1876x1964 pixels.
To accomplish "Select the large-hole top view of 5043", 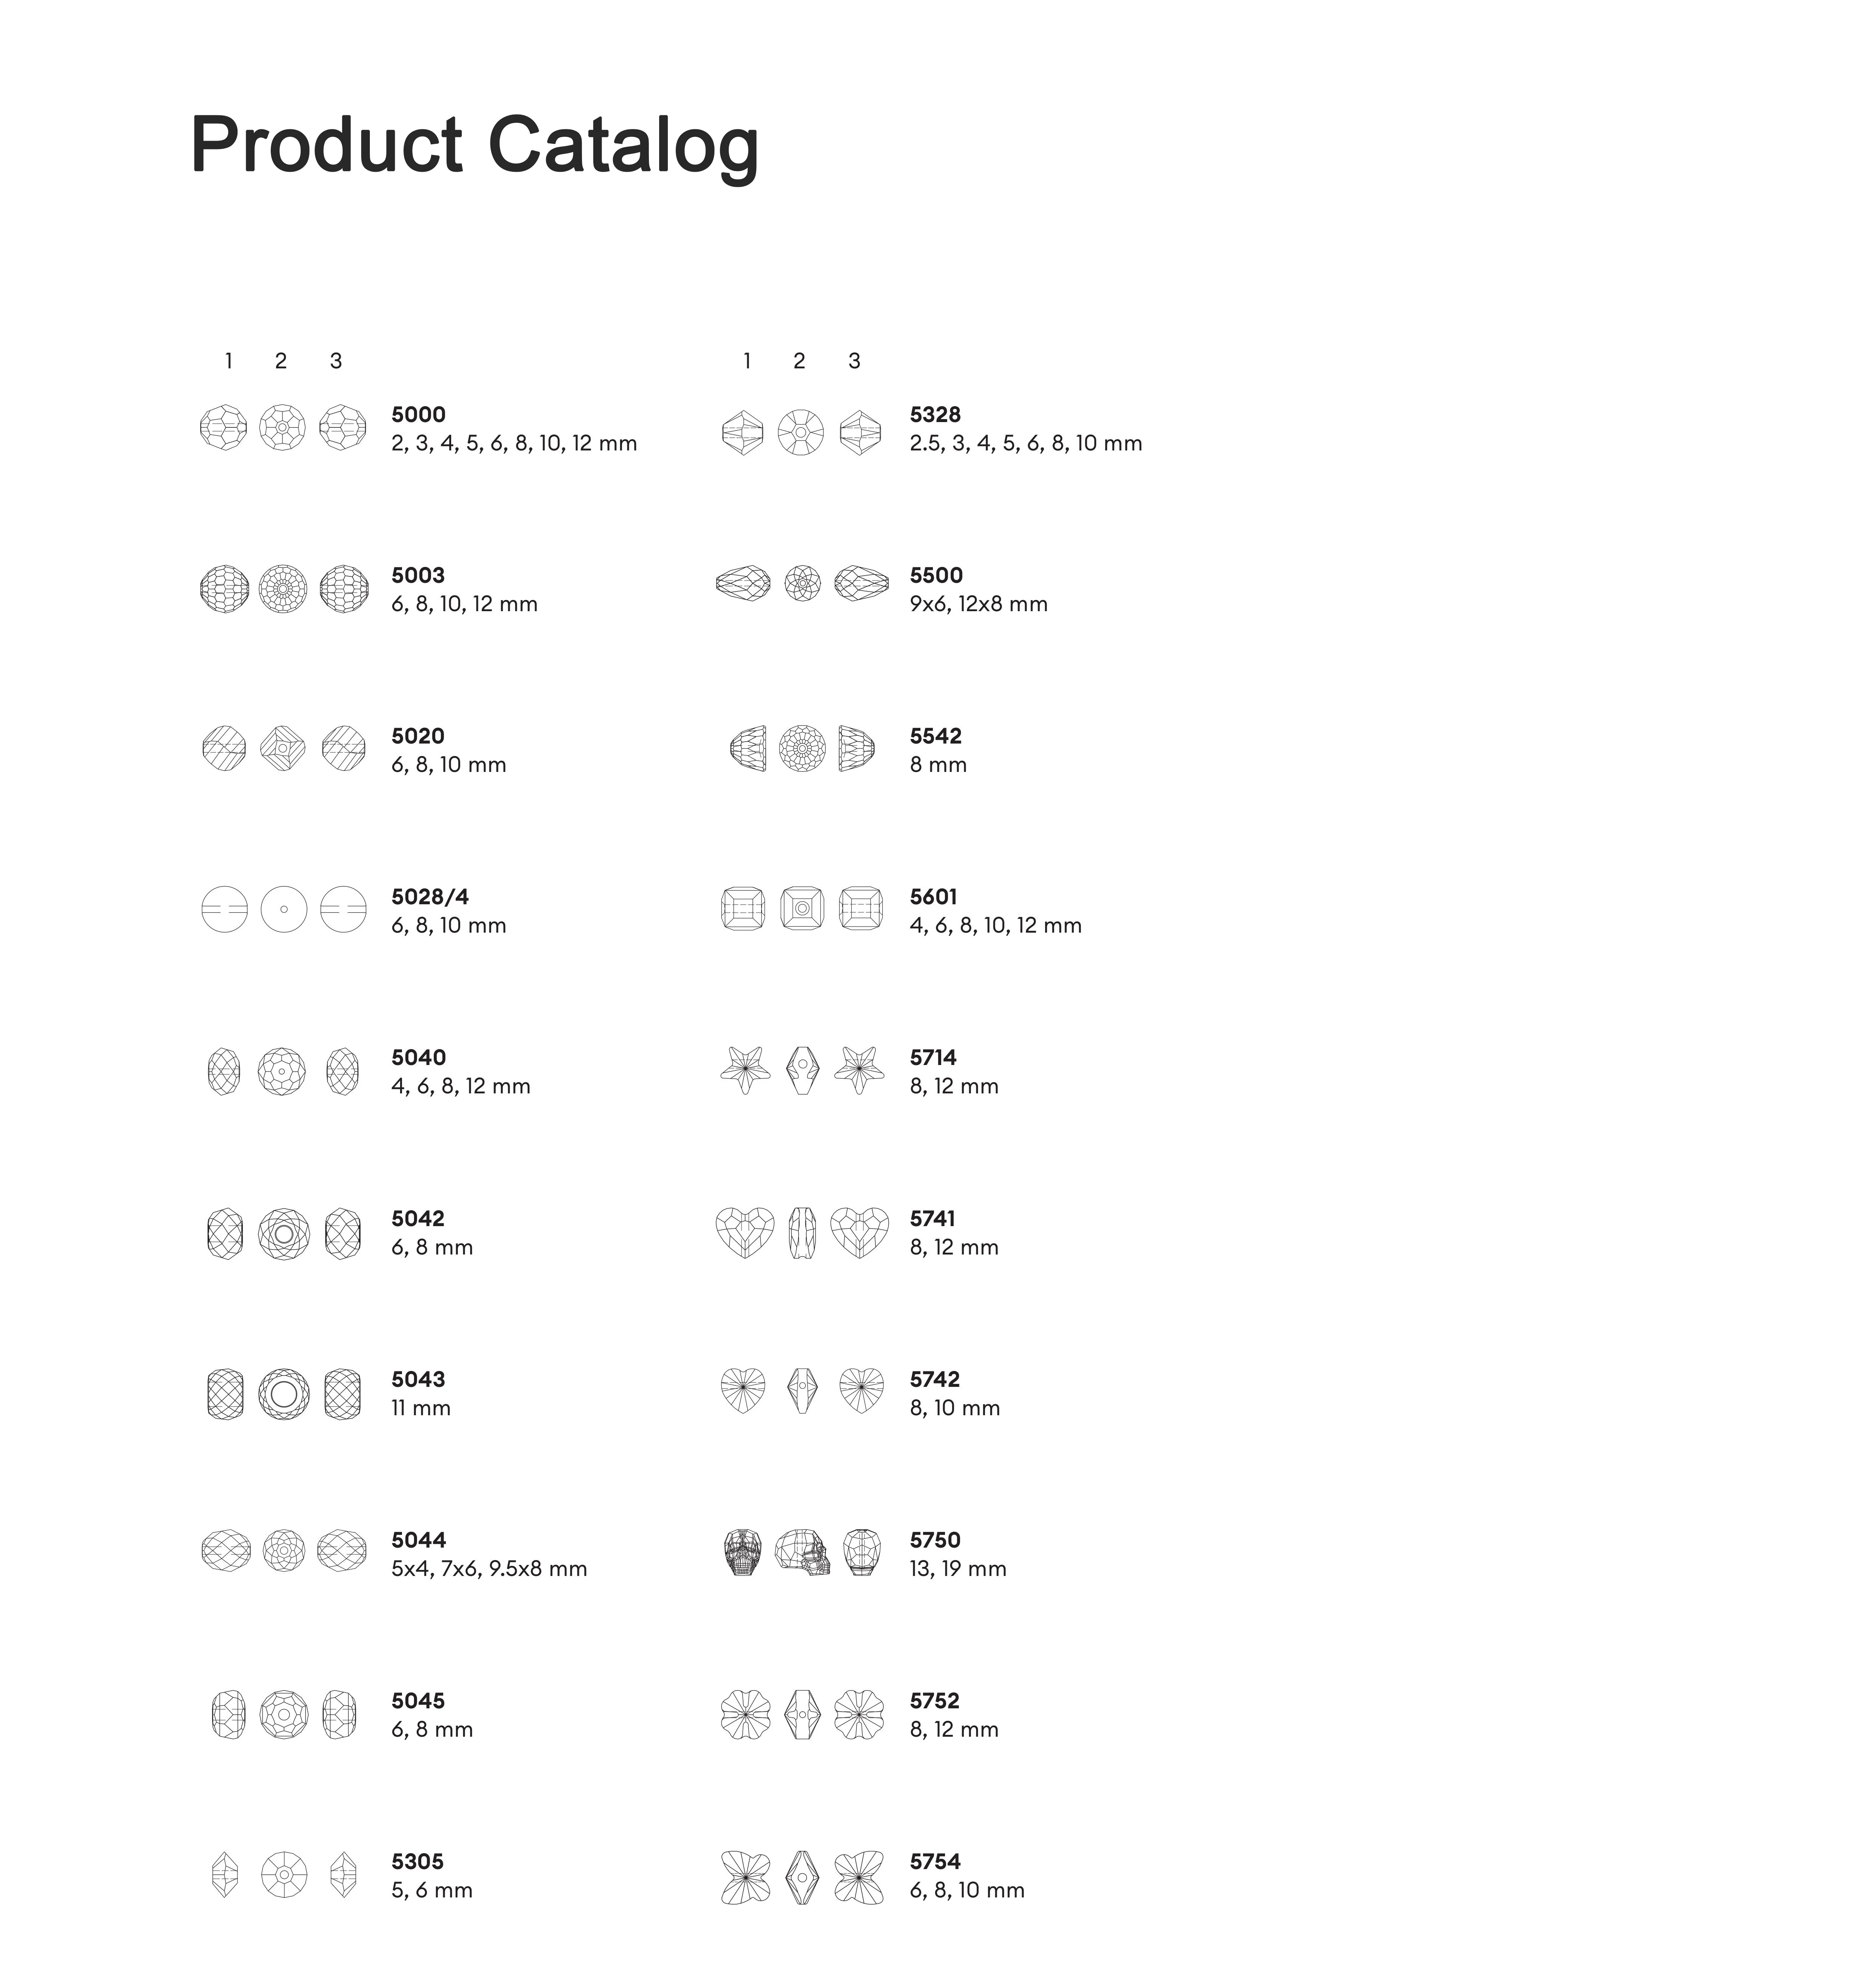I will (284, 1394).
